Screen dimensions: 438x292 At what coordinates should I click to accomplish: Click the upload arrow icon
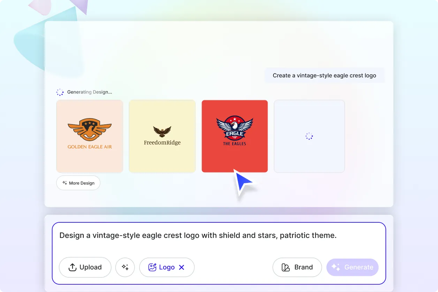pyautogui.click(x=72, y=267)
